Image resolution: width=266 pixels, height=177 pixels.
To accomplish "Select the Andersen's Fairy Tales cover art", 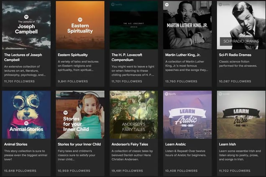I will pos(133,115).
